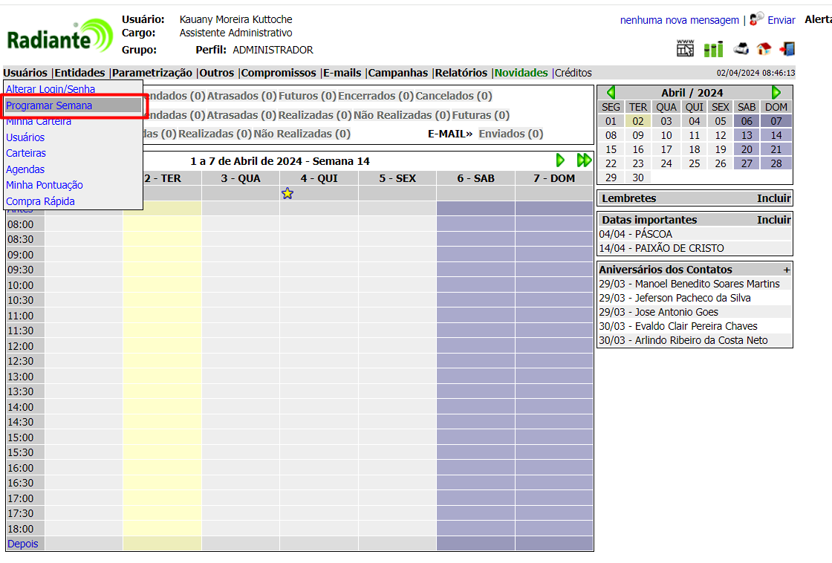The width and height of the screenshot is (832, 563).
Task: Go to home via house icon
Action: [764, 49]
